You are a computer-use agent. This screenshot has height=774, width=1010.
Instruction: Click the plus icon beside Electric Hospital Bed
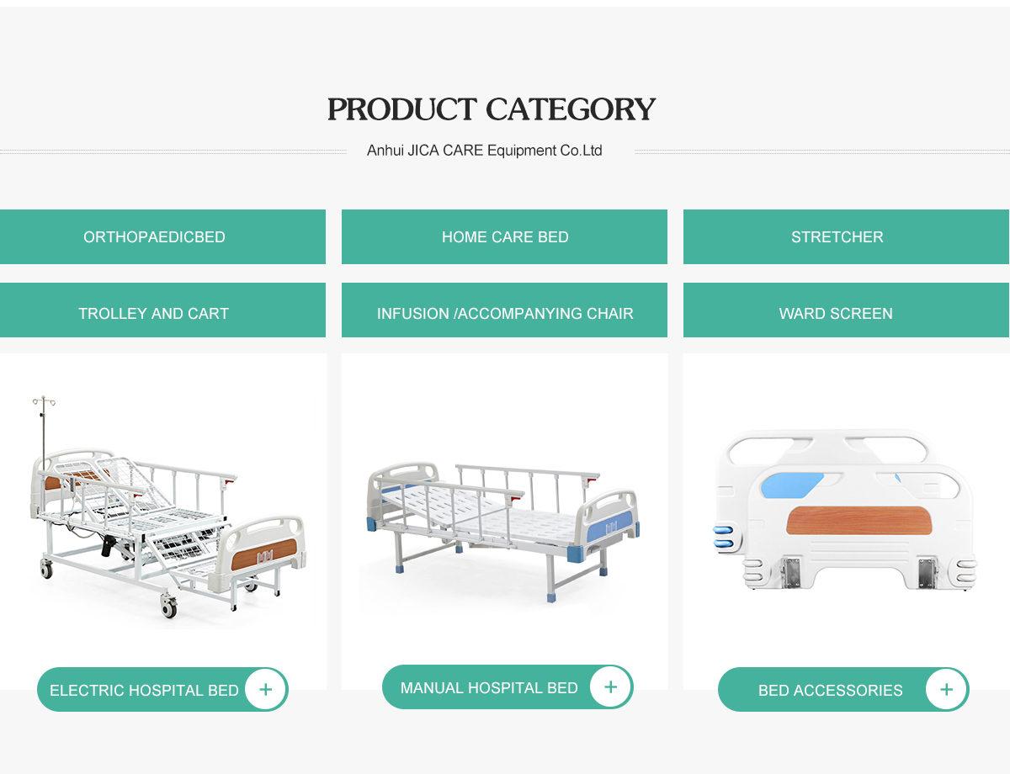coord(265,690)
